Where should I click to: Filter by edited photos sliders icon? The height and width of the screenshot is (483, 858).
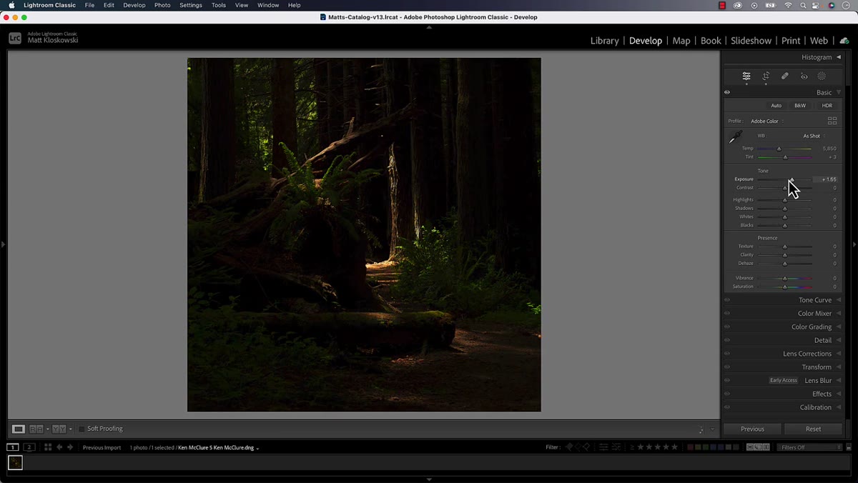(603, 447)
